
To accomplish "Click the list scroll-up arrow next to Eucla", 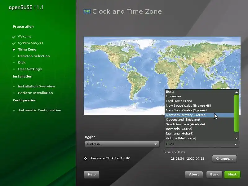I will (x=237, y=92).
